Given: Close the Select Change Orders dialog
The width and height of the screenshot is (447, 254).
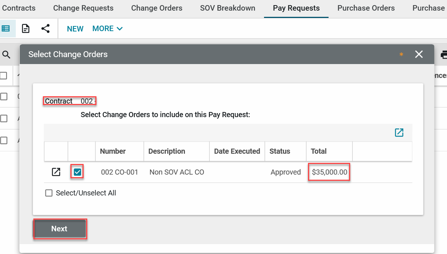Looking at the screenshot, I should [x=419, y=55].
